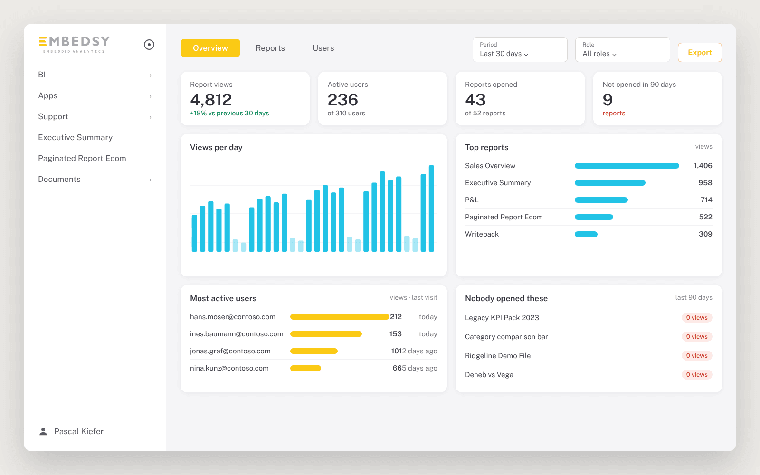Click the Sales Overview progress bar
Image resolution: width=760 pixels, height=475 pixels.
pos(627,166)
